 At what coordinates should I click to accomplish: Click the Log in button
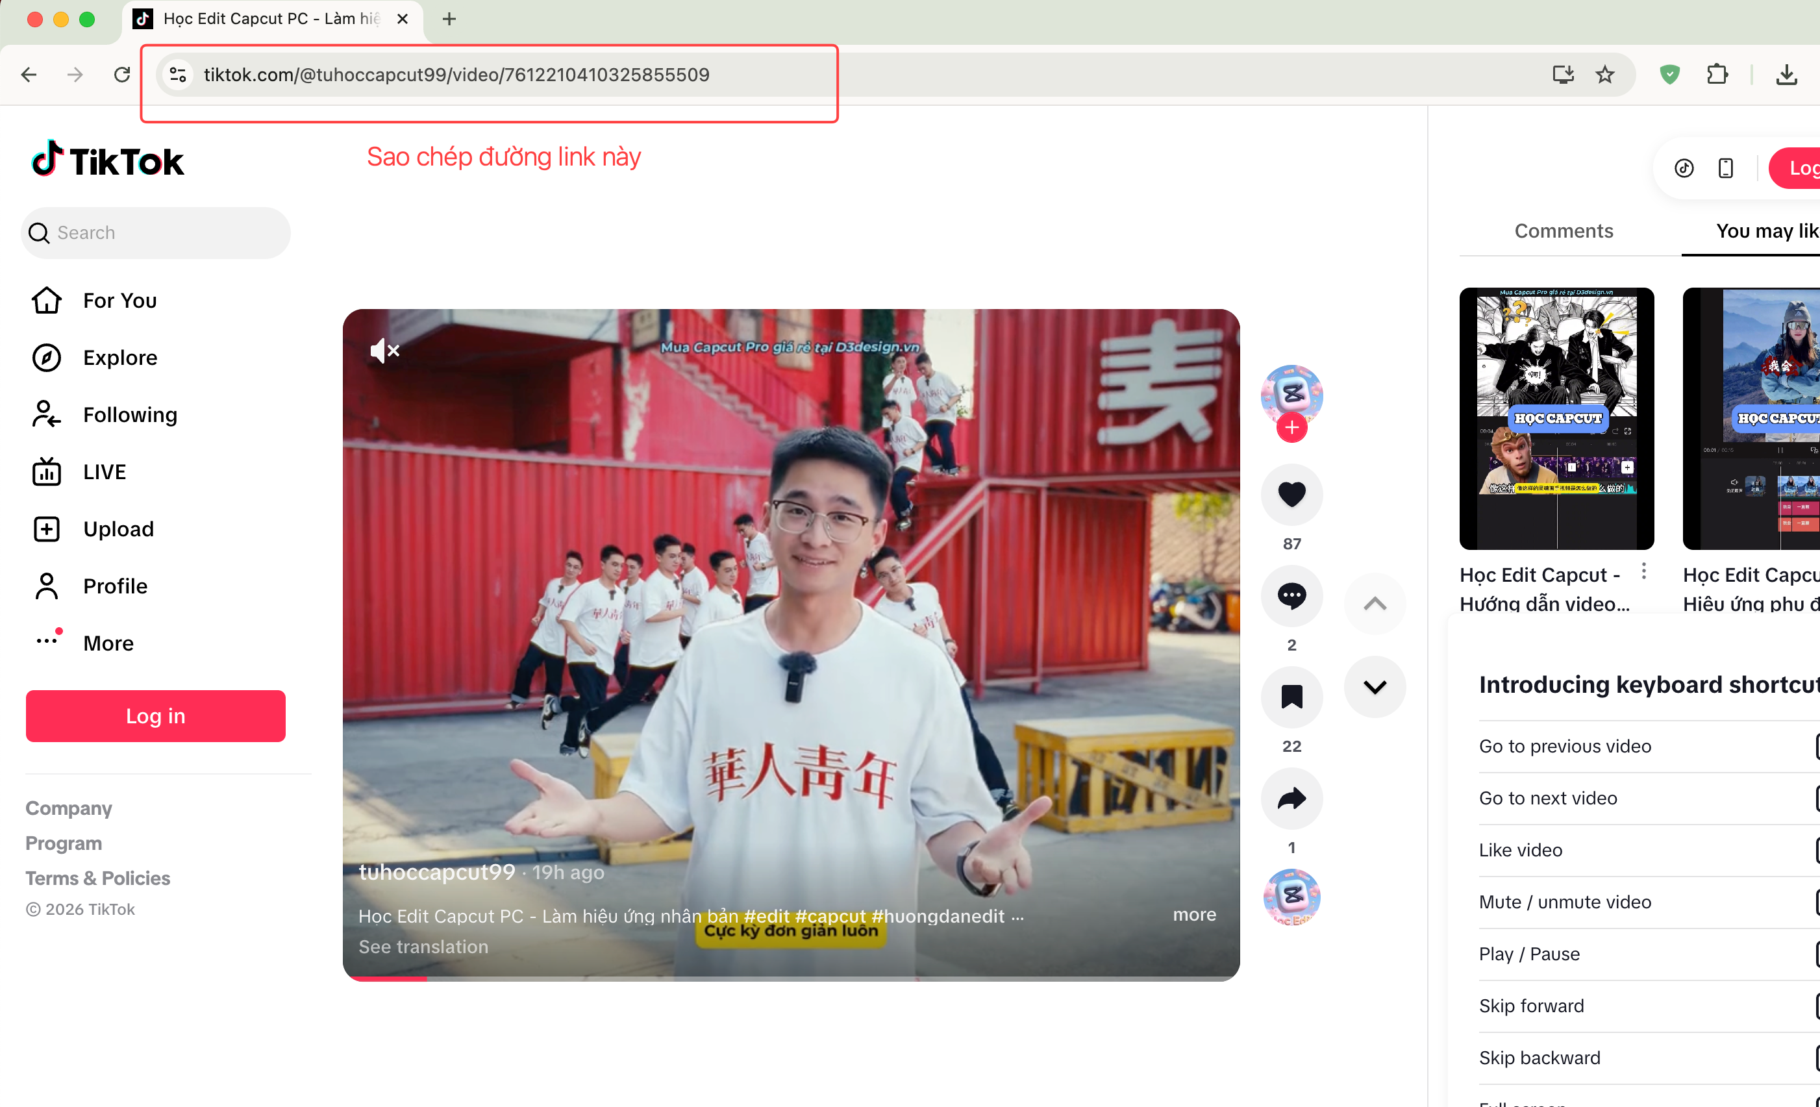tap(155, 715)
